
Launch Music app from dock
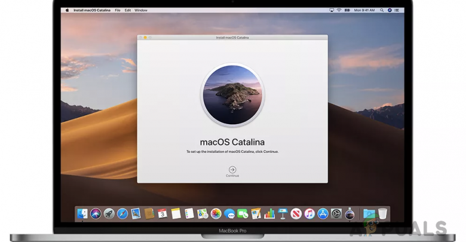pyautogui.click(x=309, y=213)
